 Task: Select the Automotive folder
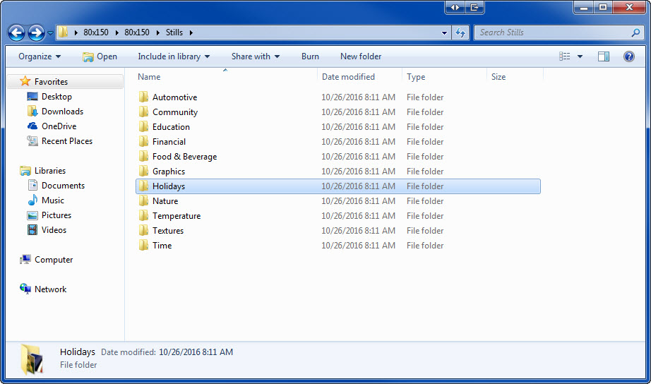(x=174, y=97)
